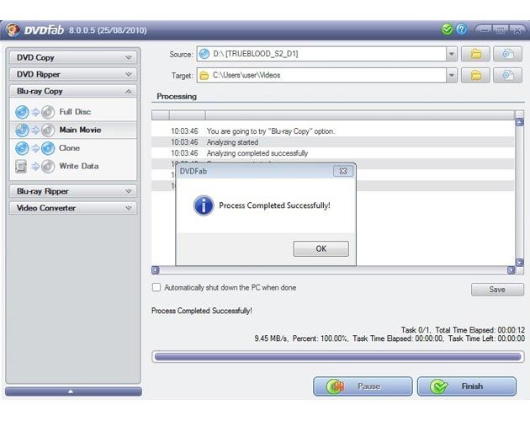Select Full Disc copy mode
Viewport: 530px width, 421px height.
pos(73,112)
